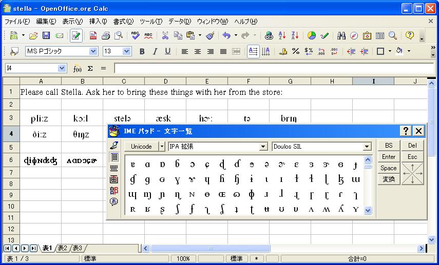
Task: Click the BS button in IME Pad
Action: coord(389,146)
